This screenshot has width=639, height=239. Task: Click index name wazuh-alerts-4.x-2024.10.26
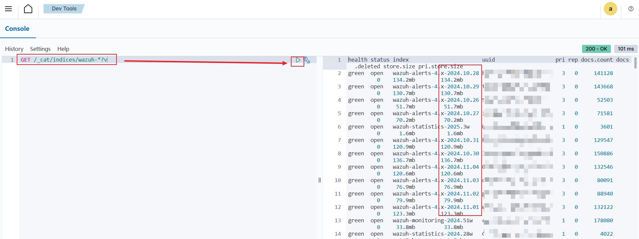pos(436,100)
